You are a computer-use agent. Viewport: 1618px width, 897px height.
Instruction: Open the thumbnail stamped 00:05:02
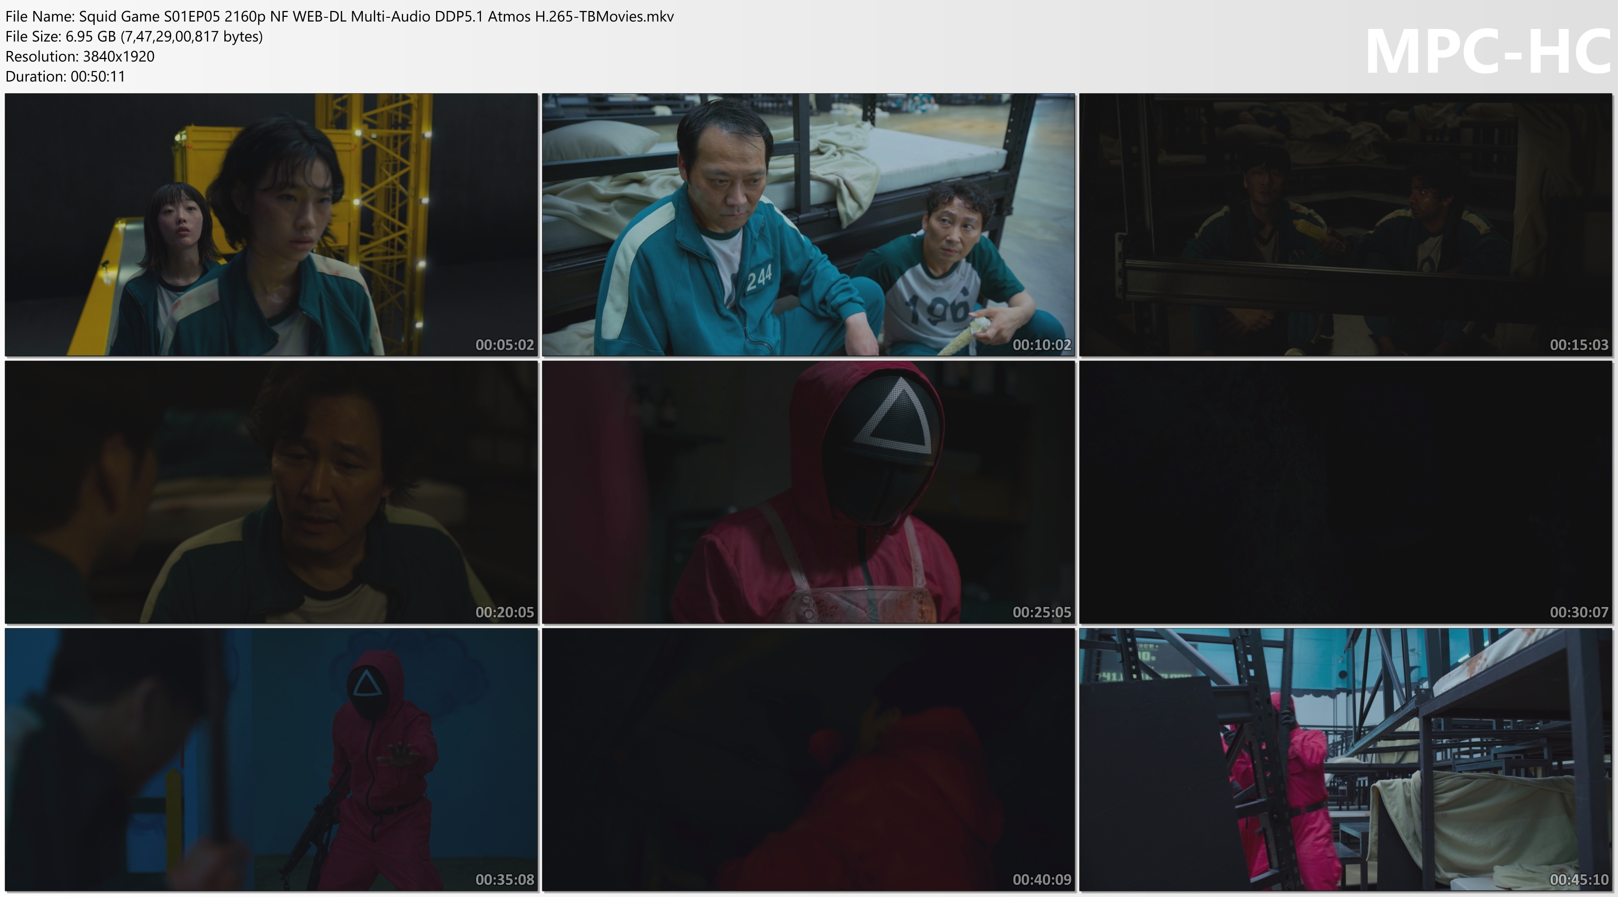(271, 225)
